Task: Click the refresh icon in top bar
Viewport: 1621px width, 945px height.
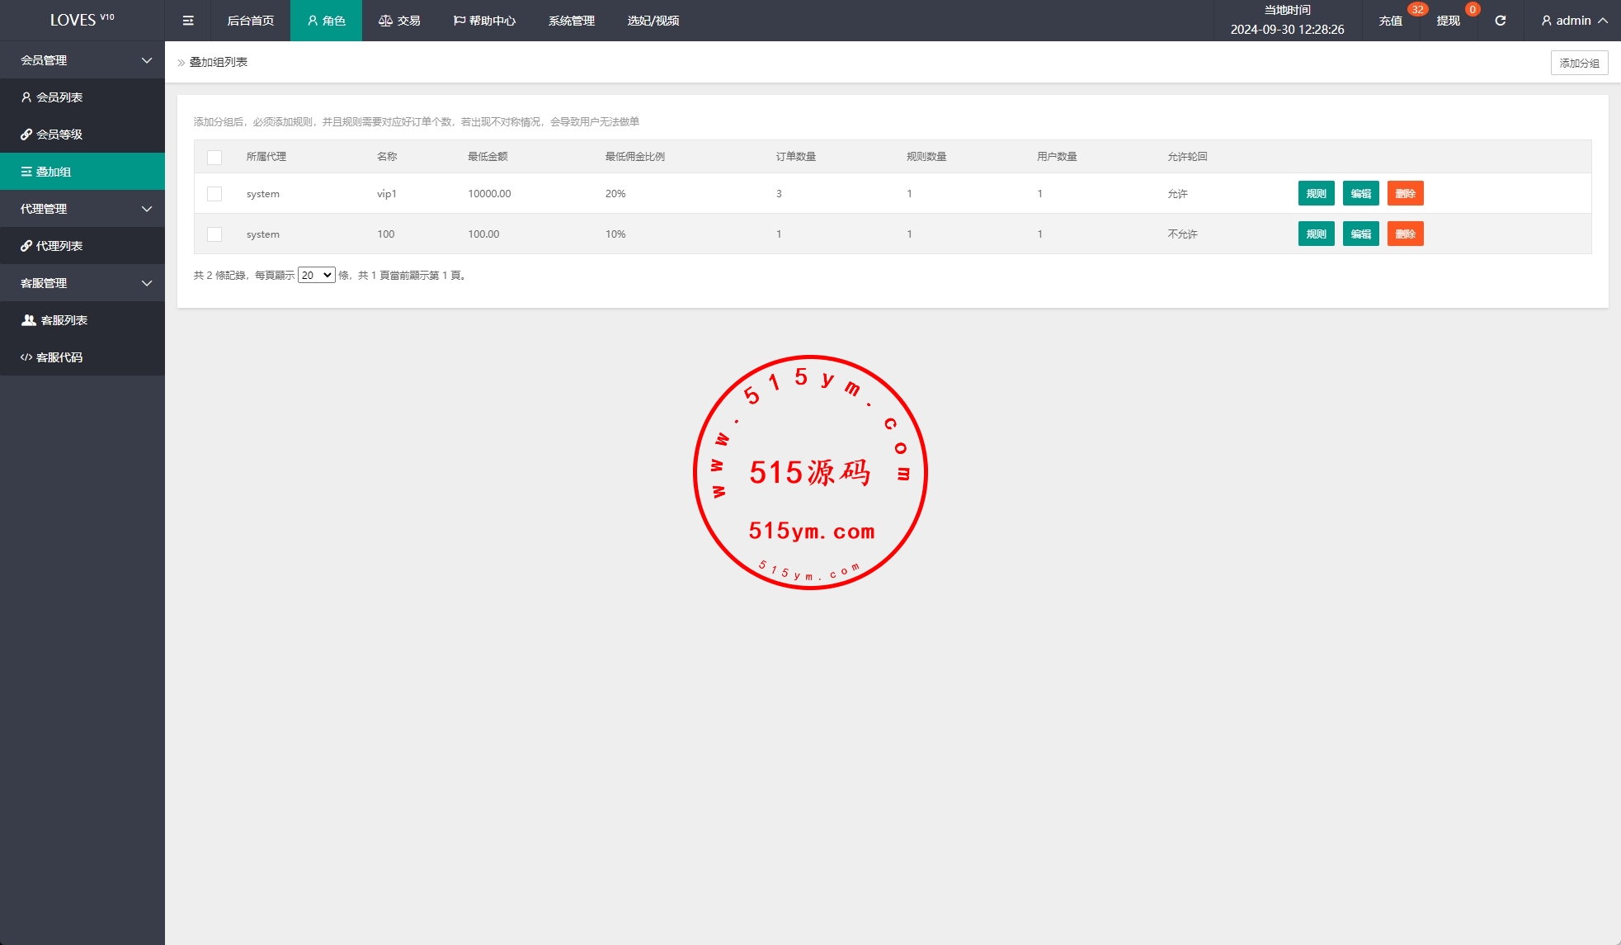Action: pos(1501,21)
